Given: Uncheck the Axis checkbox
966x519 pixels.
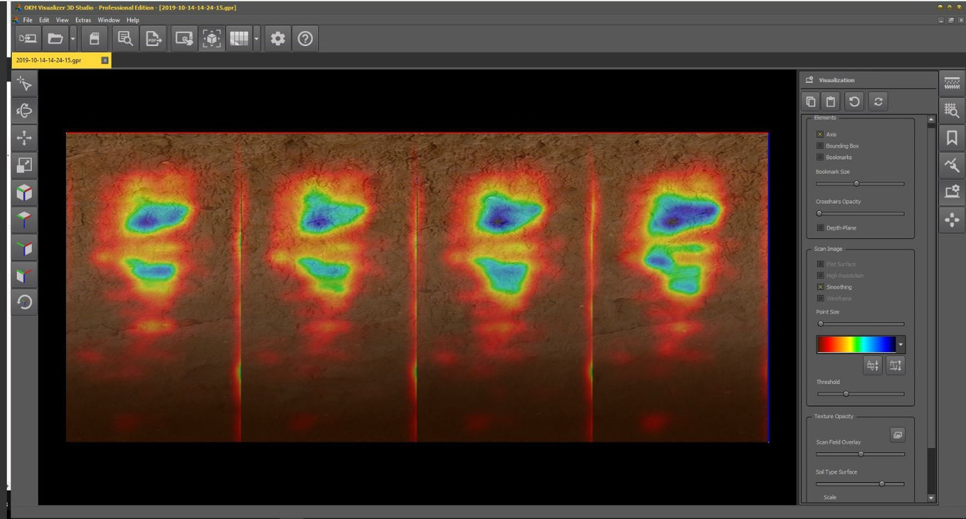Looking at the screenshot, I should point(820,134).
